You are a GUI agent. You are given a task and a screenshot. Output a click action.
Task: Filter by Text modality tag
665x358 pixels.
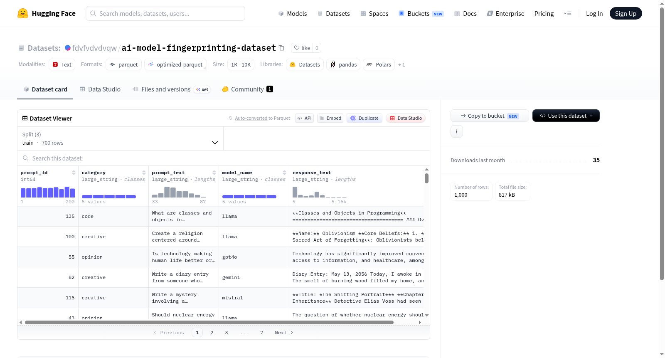click(62, 64)
